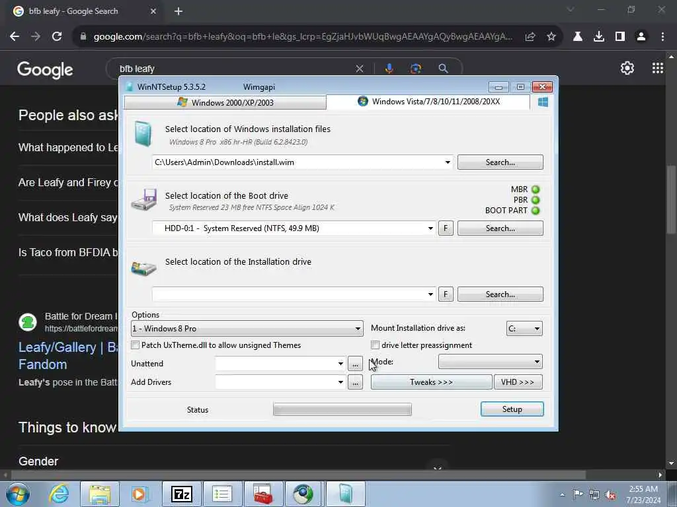The image size is (677, 507).
Task: Open Google quick settings gear
Action: (x=627, y=68)
